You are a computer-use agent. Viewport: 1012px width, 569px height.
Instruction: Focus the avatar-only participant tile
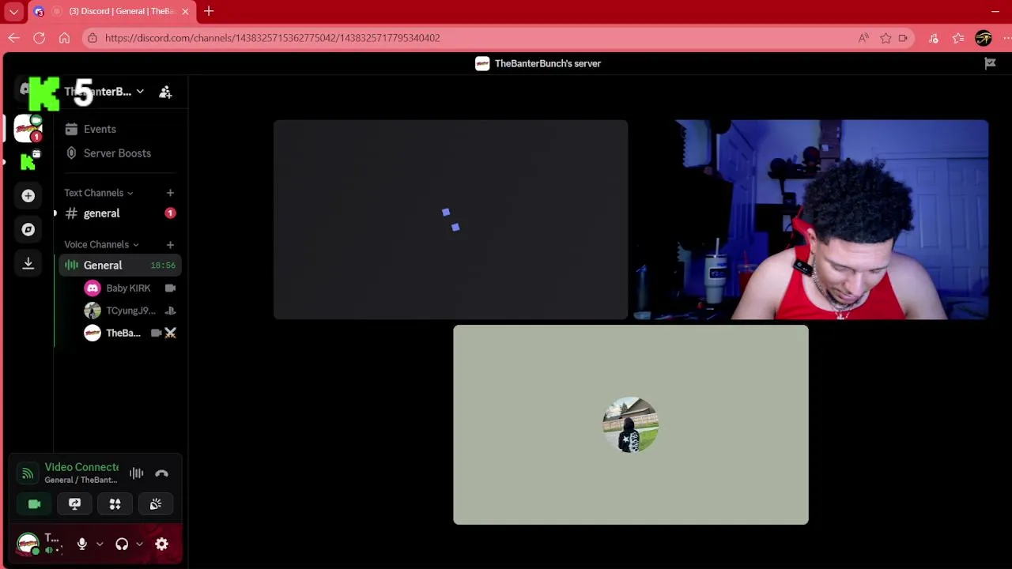tap(631, 425)
